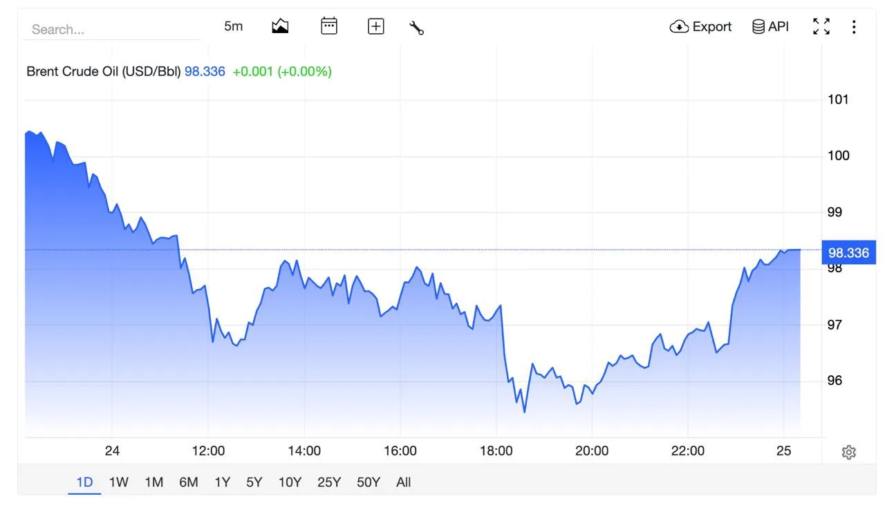Select the 25Y range tab
The height and width of the screenshot is (510, 885).
(329, 482)
